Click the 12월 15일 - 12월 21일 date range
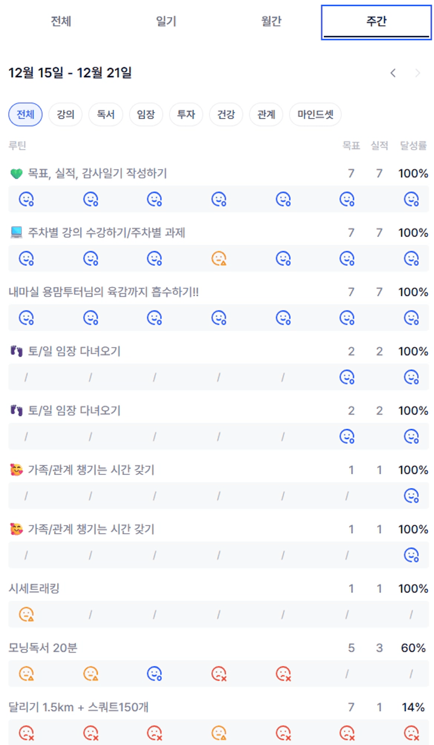 click(x=70, y=73)
